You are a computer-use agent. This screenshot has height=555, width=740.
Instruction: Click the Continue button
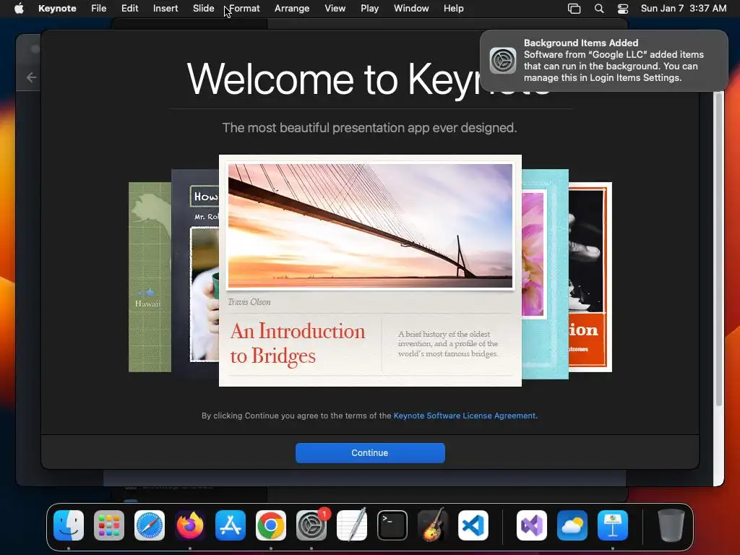370,452
